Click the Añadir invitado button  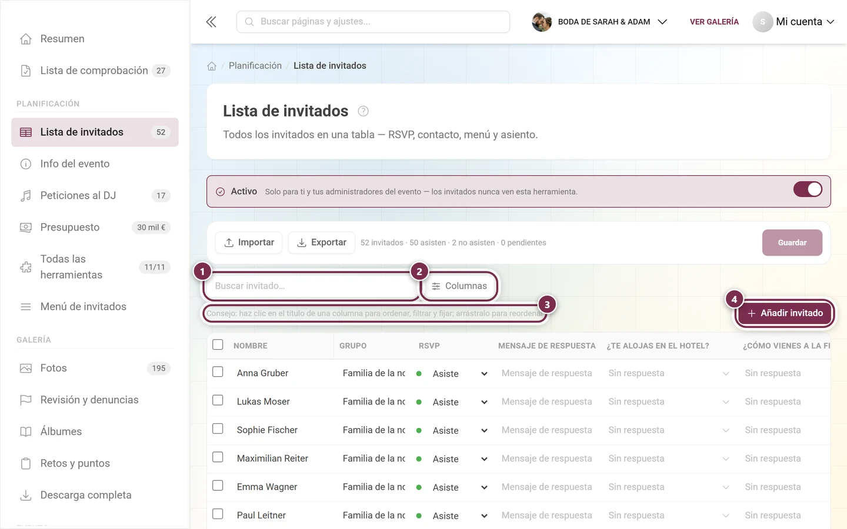click(x=785, y=313)
